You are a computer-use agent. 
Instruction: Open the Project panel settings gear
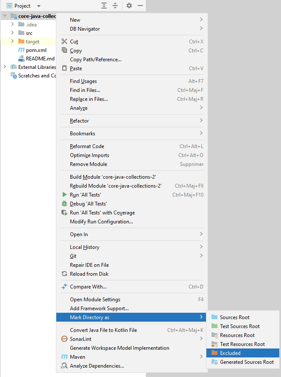tap(129, 6)
